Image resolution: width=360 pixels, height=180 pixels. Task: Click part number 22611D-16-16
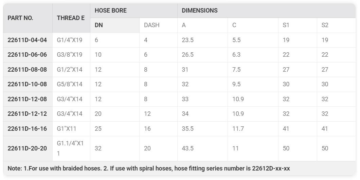click(x=27, y=129)
